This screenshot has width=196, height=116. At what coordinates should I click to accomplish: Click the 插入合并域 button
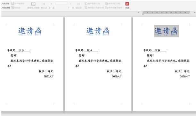(5, 4)
